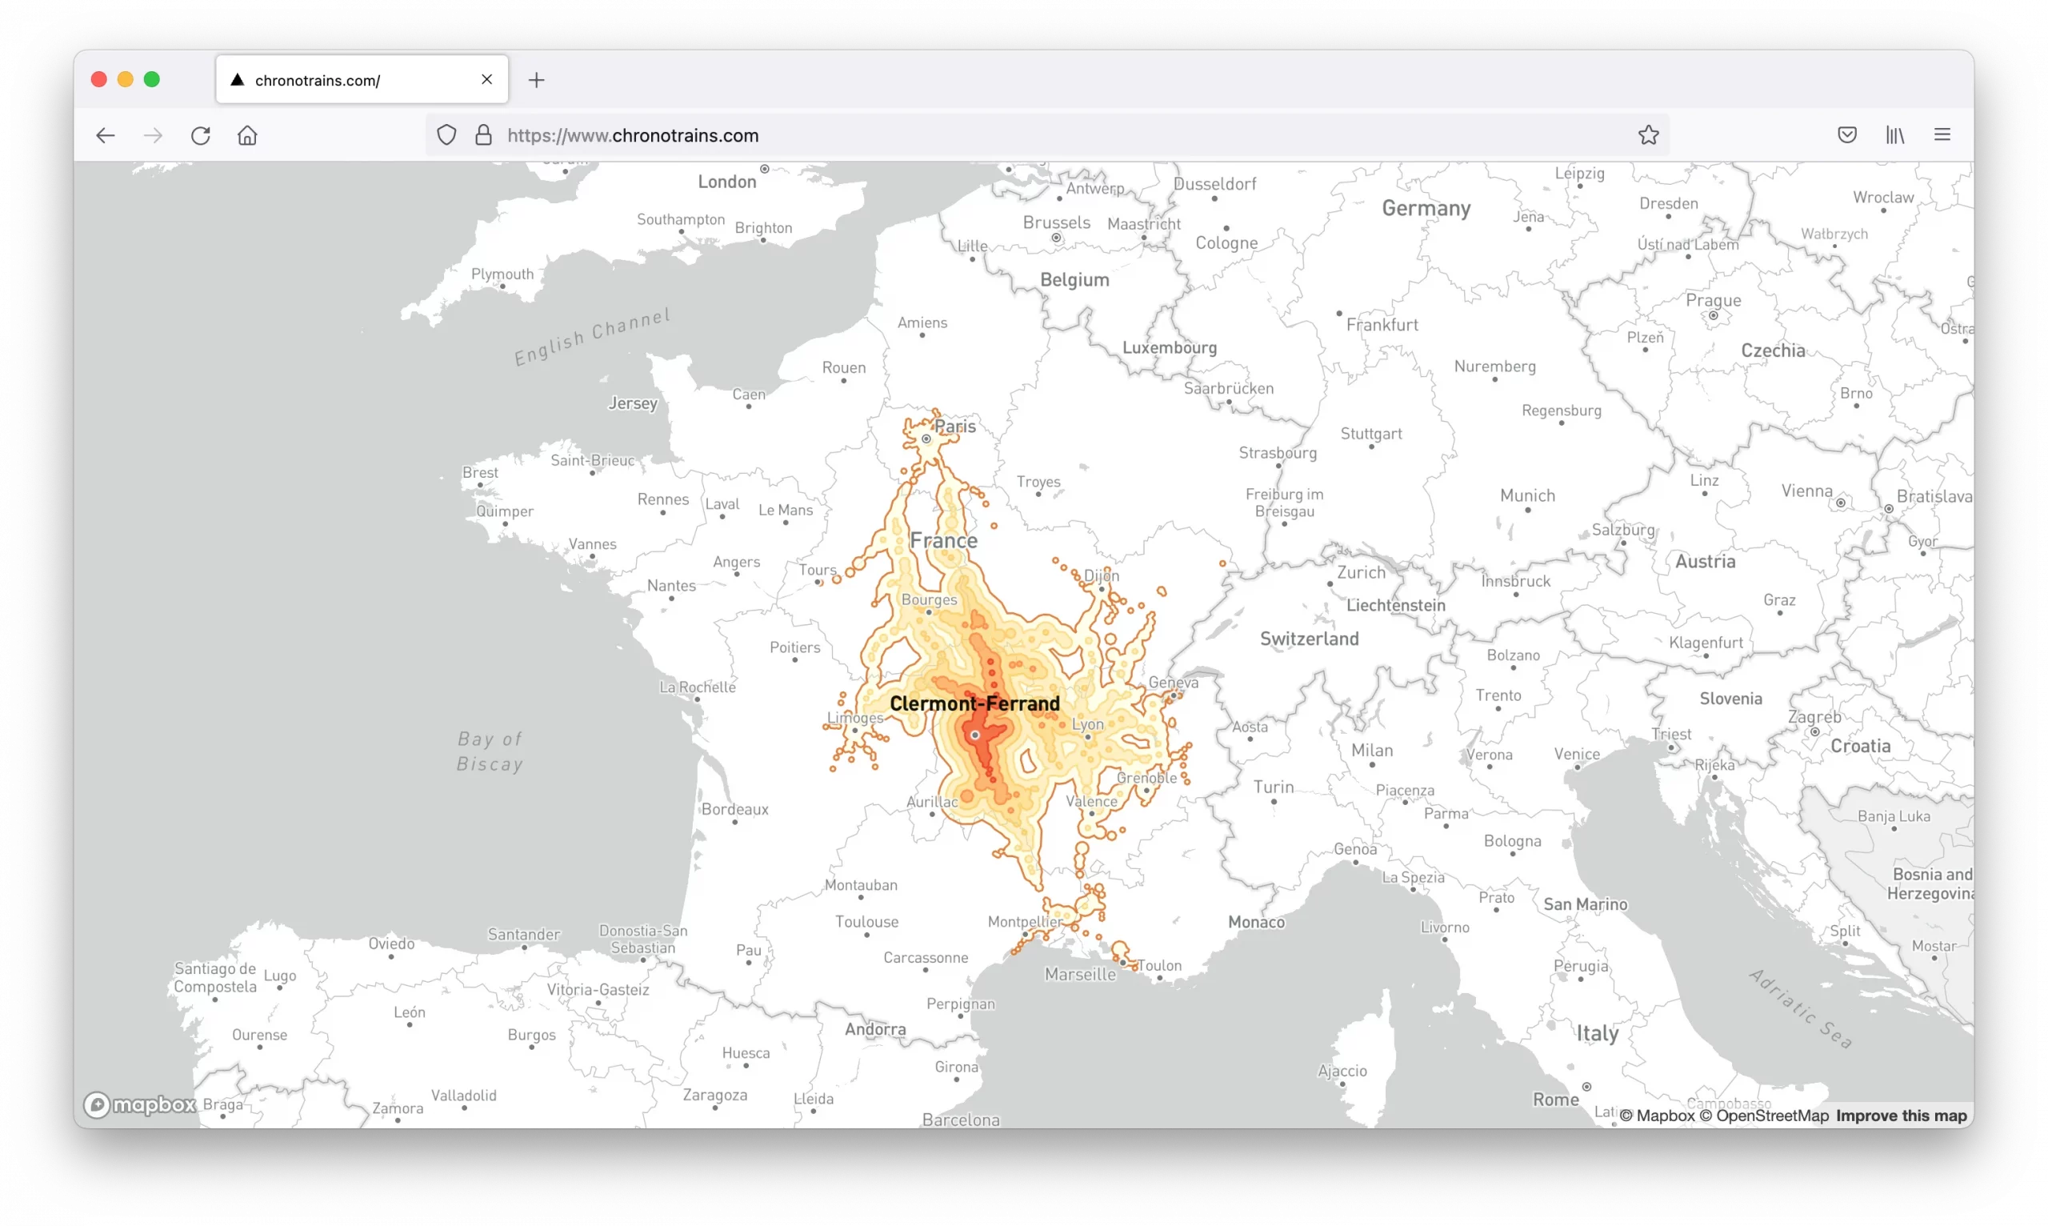The image size is (2048, 1226).
Task: View site security padlock details
Action: click(x=484, y=135)
